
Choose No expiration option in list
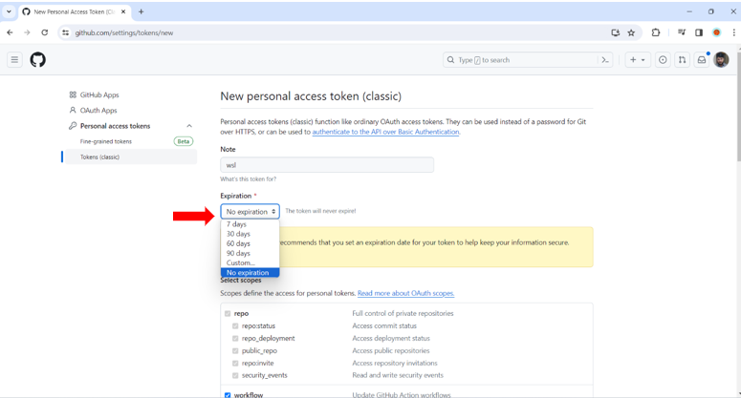click(250, 273)
